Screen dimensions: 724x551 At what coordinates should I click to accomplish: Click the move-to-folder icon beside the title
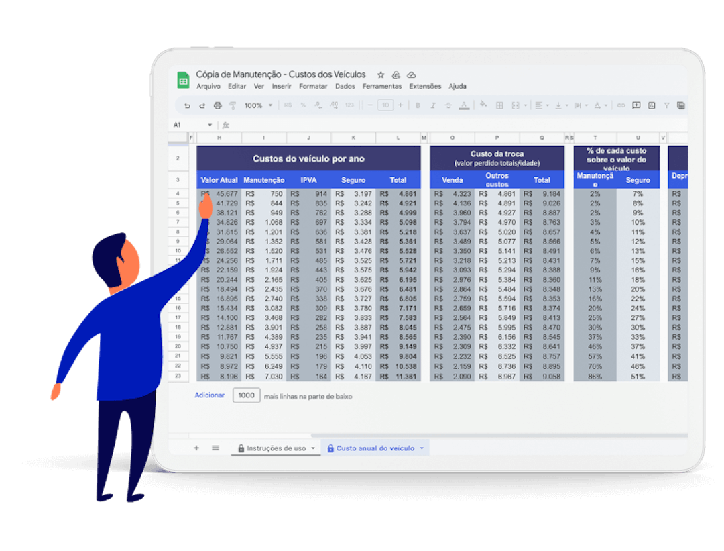396,75
